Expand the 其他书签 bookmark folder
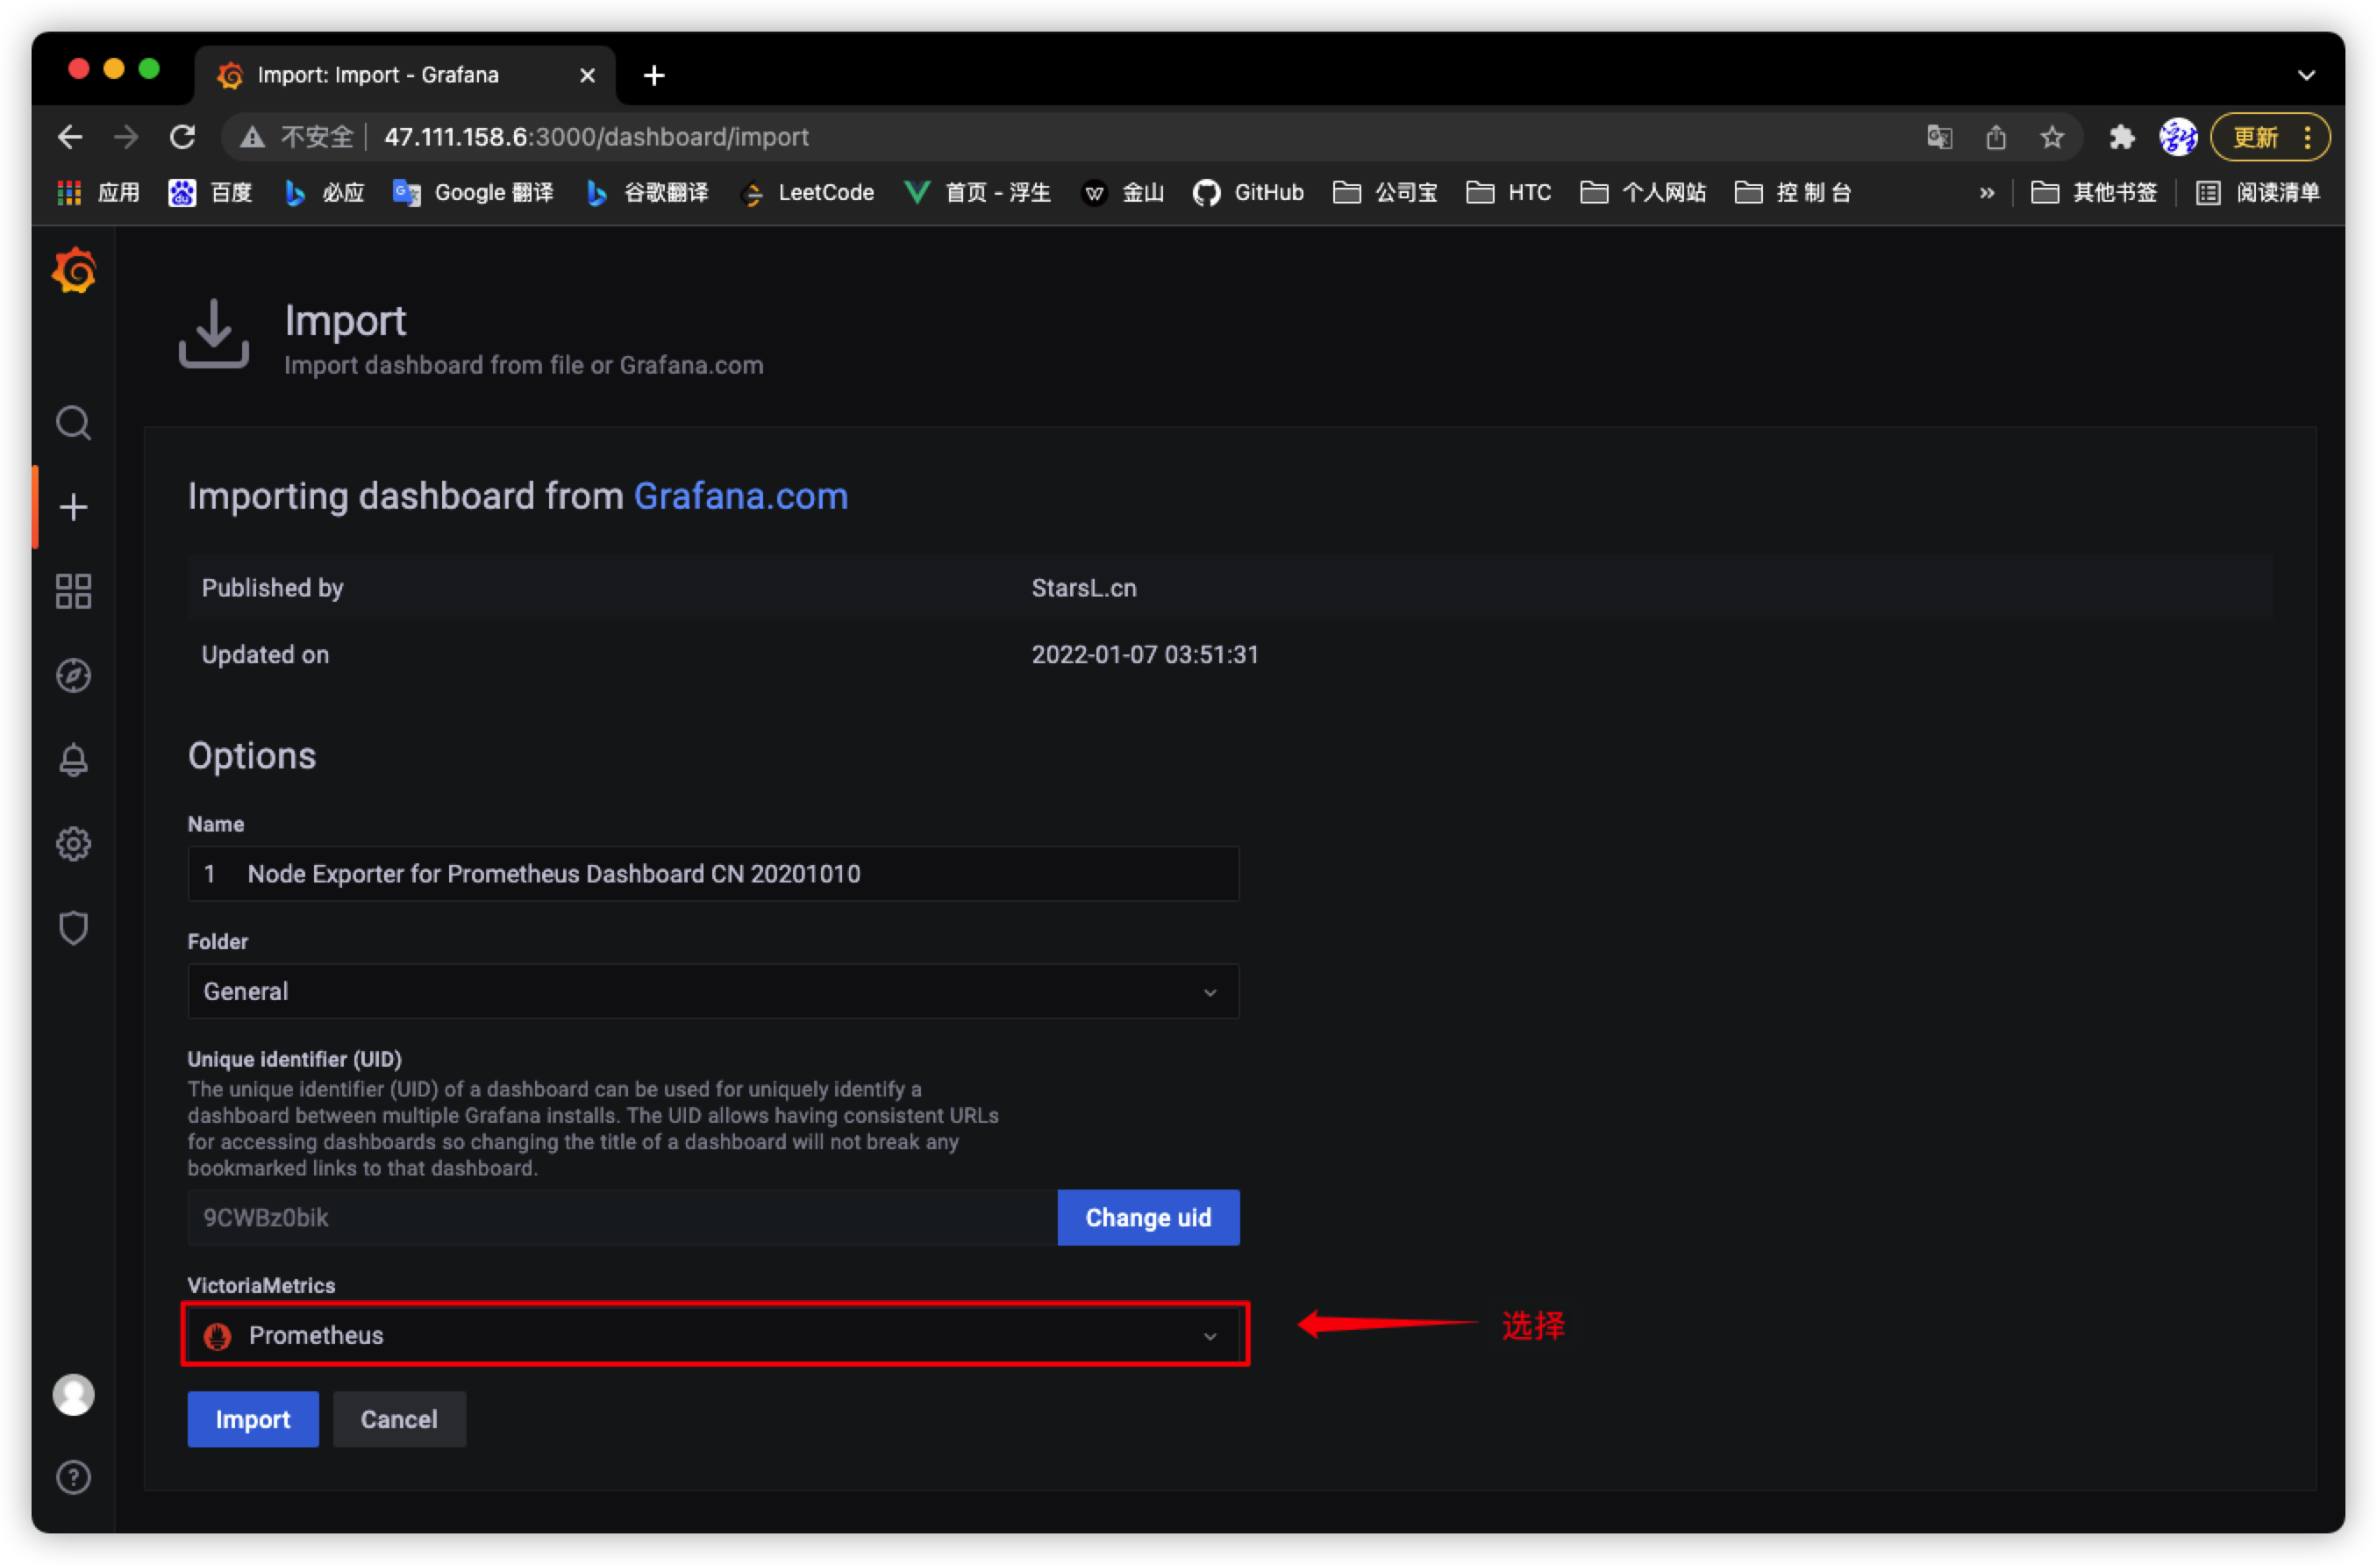 point(2094,193)
